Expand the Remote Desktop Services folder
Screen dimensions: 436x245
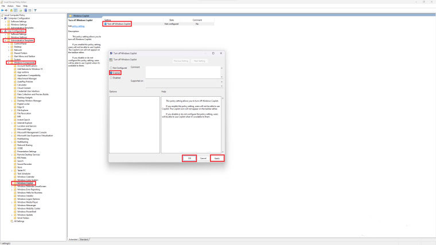click(x=12, y=155)
